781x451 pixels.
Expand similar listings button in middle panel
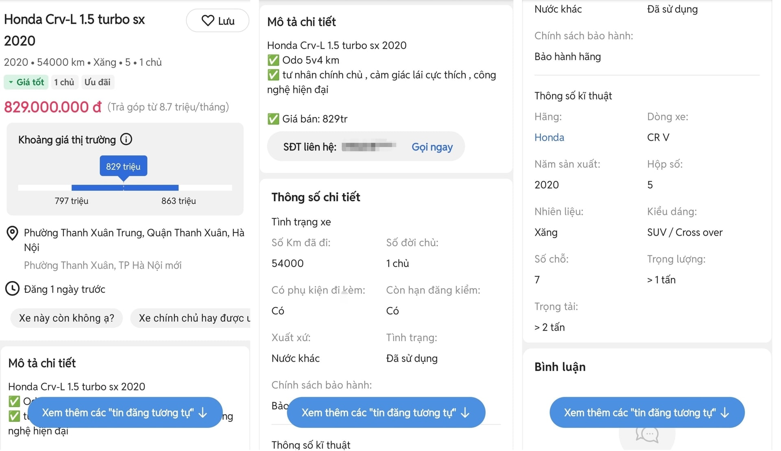386,412
